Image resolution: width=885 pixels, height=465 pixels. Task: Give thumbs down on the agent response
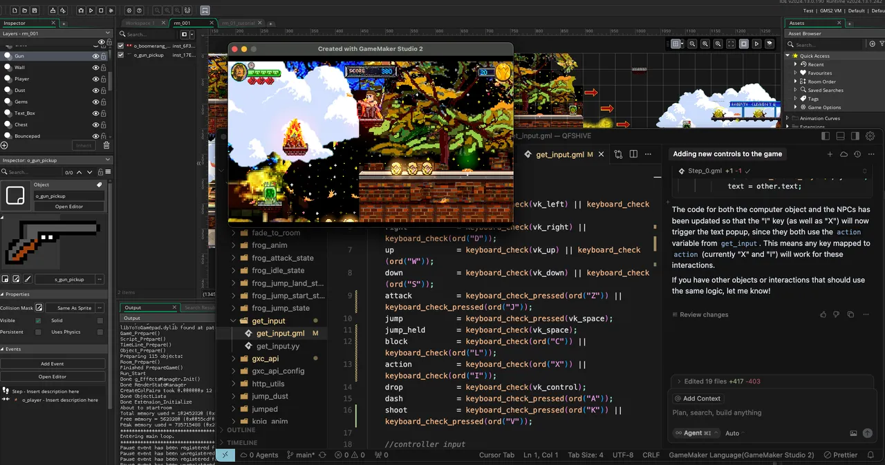tap(836, 314)
